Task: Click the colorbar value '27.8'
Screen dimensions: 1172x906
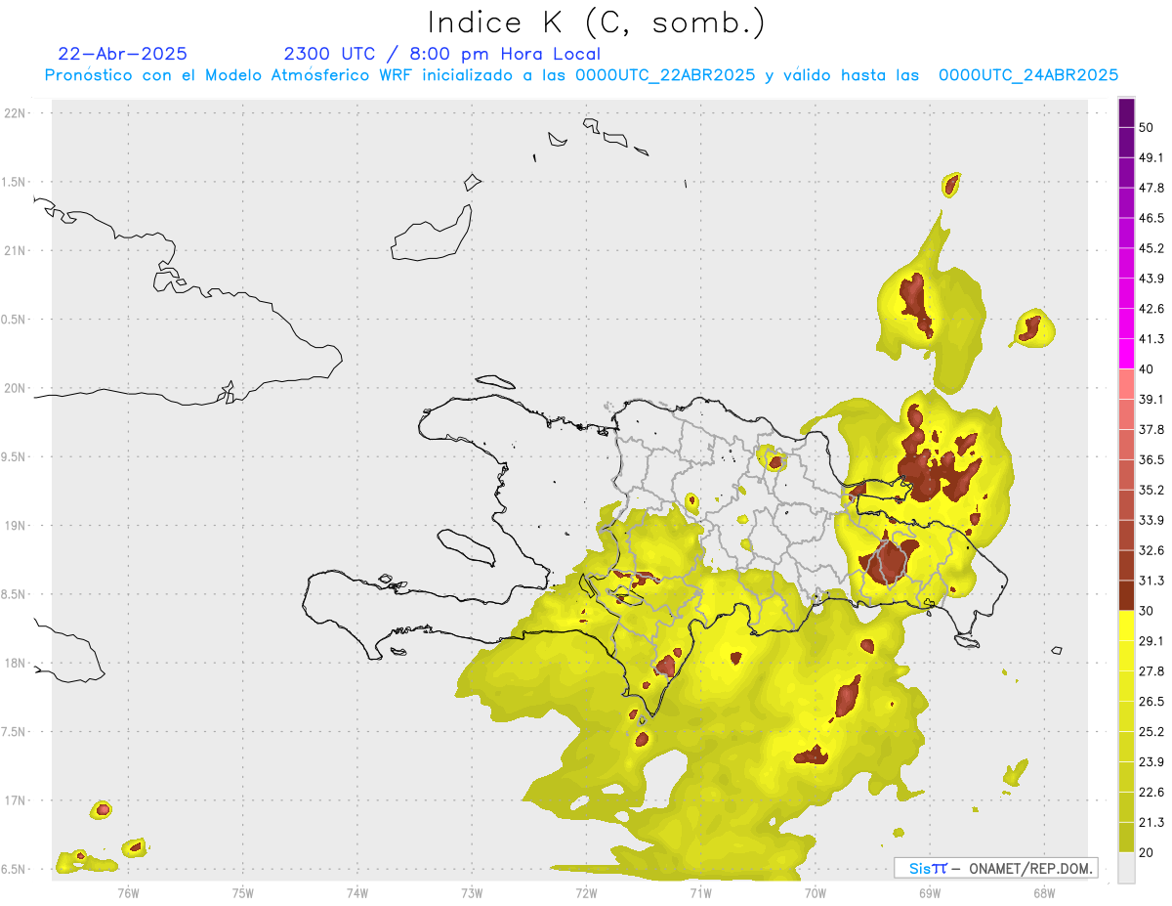Action: tap(1151, 671)
